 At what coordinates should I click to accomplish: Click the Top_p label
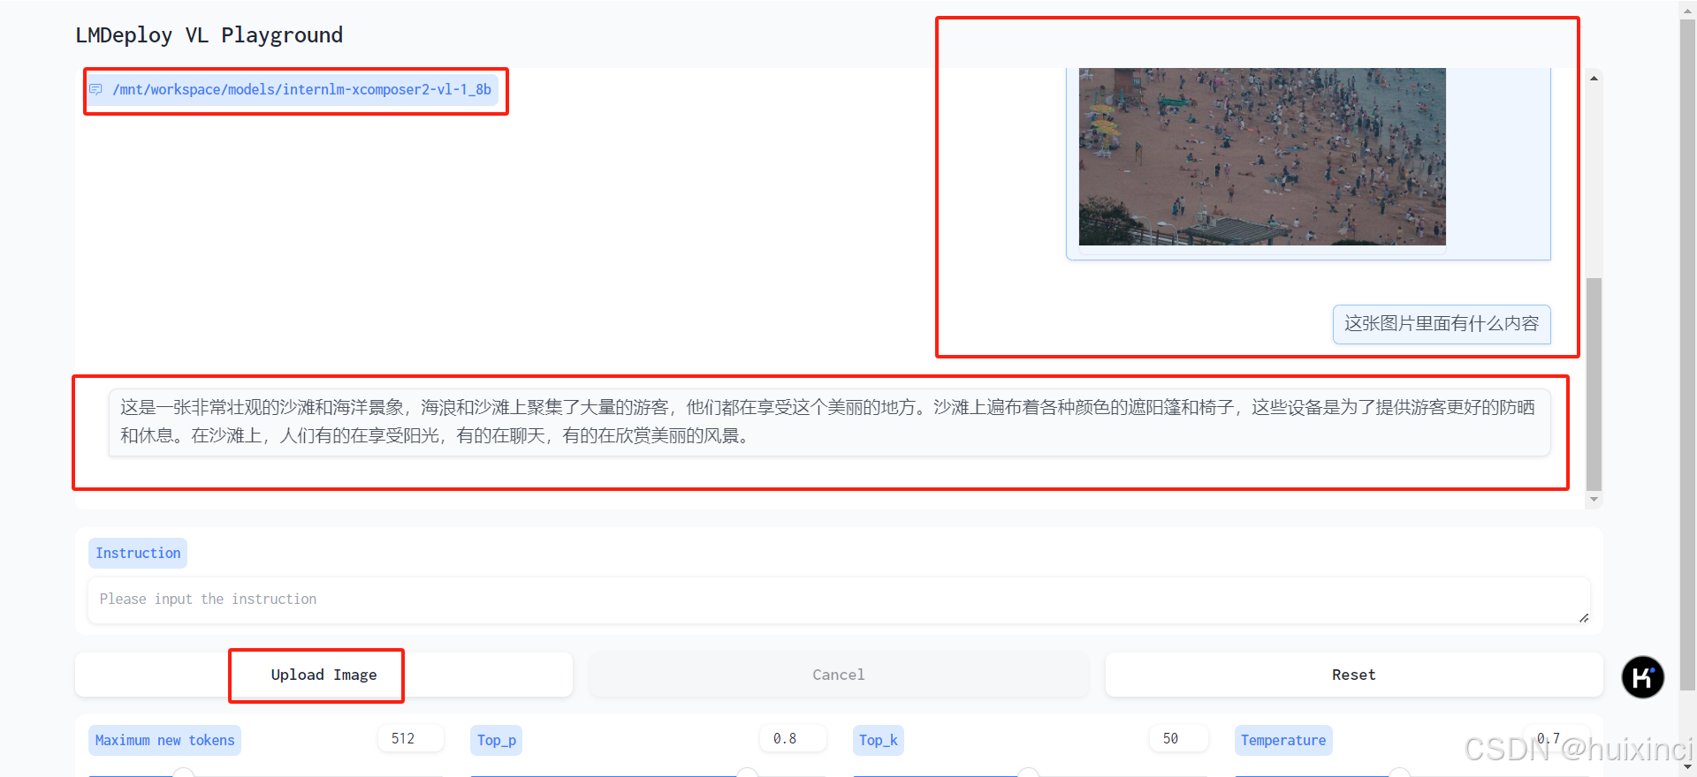(x=496, y=740)
